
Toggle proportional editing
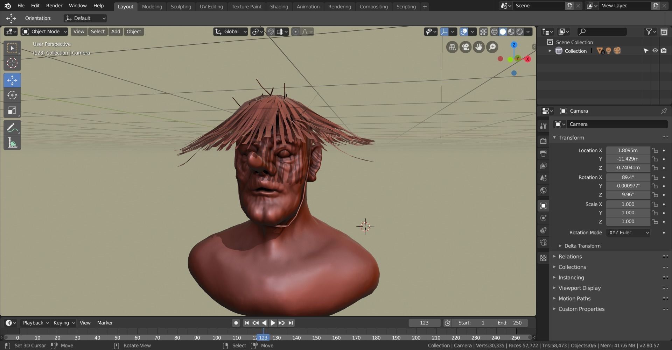coord(295,31)
